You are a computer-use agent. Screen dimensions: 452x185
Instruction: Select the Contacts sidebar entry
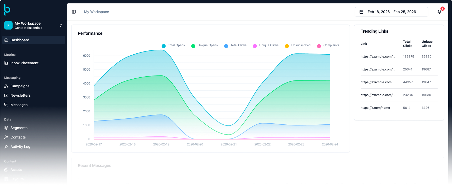pyautogui.click(x=18, y=137)
